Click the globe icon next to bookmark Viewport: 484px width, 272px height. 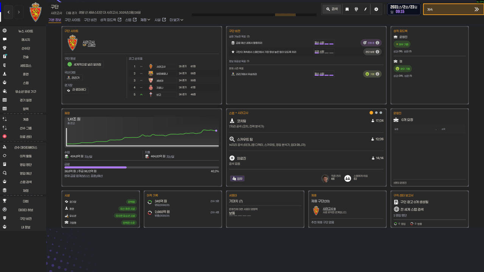pos(356,9)
